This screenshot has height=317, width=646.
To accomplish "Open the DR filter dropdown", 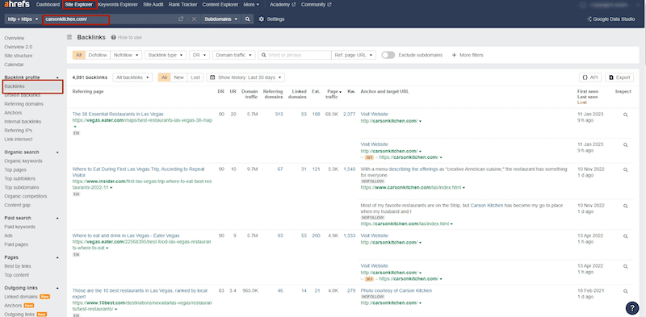I will [x=199, y=55].
